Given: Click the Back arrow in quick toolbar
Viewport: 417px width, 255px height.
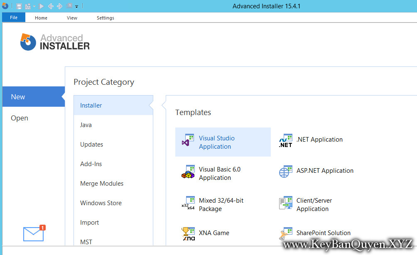Looking at the screenshot, I should click(51, 6).
